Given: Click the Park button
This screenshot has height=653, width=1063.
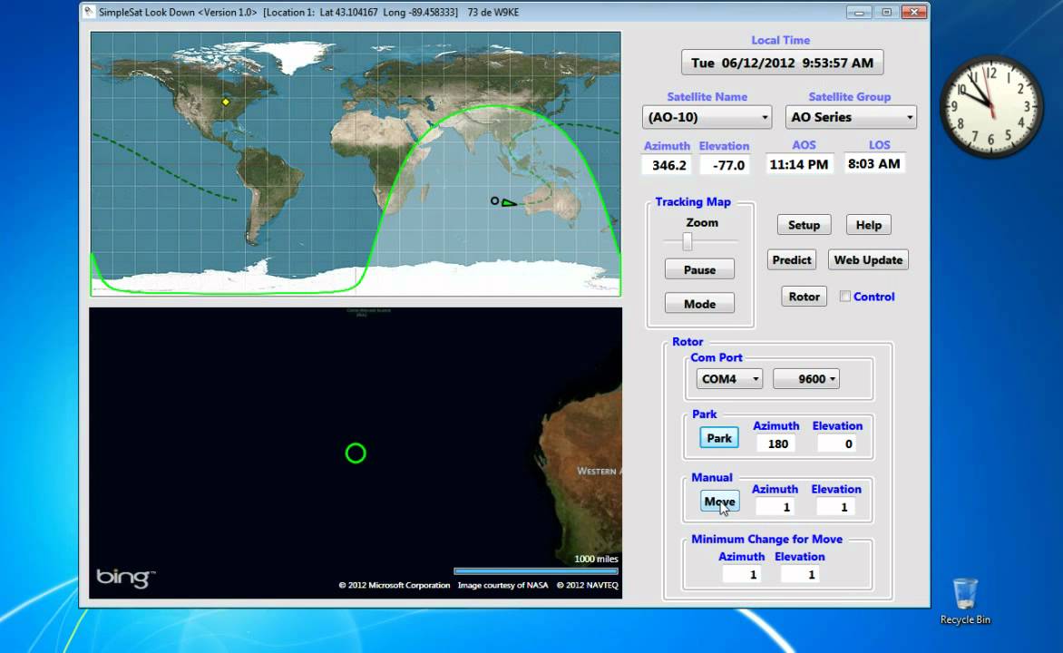Looking at the screenshot, I should coord(718,438).
